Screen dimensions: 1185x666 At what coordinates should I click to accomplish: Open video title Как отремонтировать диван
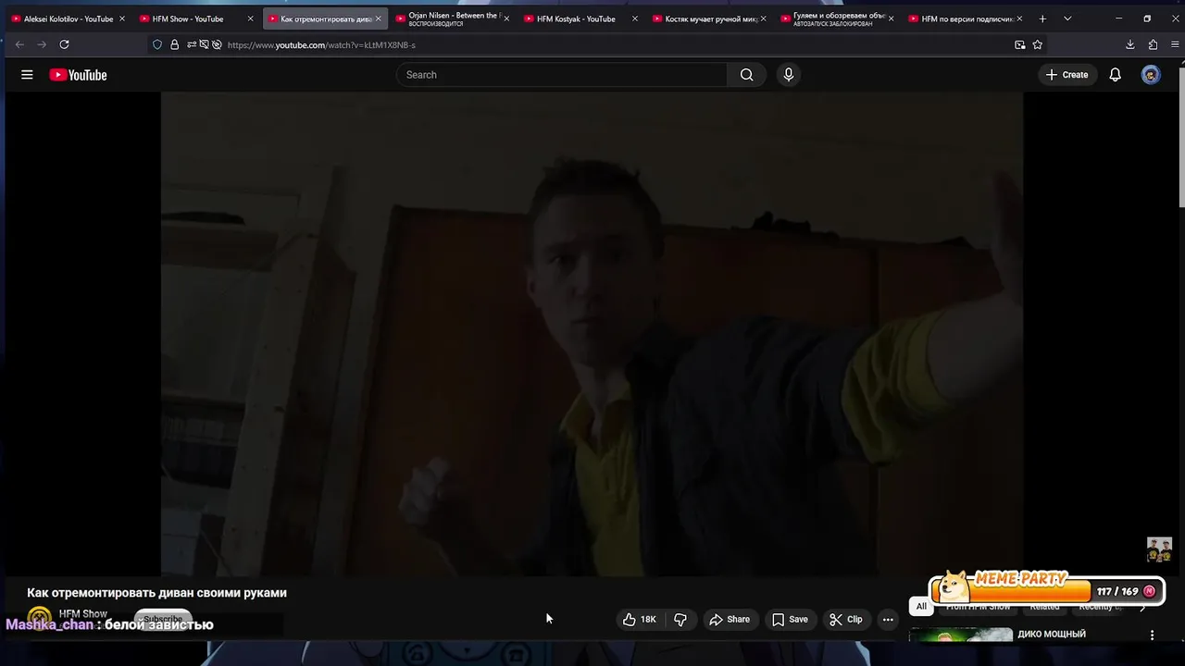(156, 593)
